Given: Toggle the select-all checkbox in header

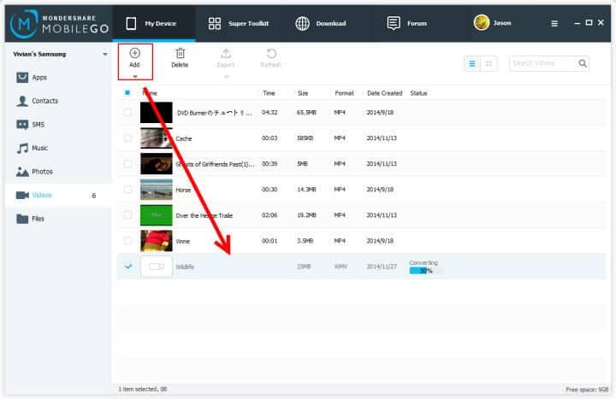Looking at the screenshot, I should 127,93.
